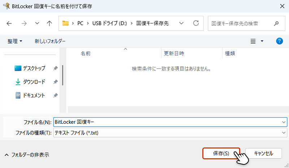Open デスクトップ in navigation pane
289x168 pixels.
30,68
